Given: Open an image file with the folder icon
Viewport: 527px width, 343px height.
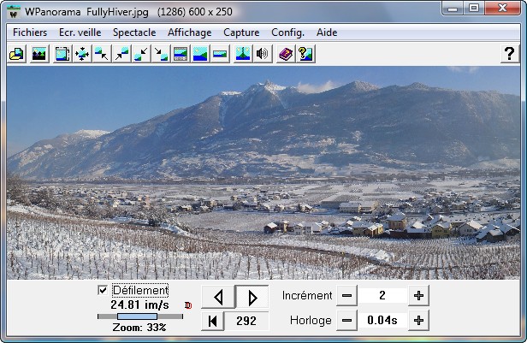Looking at the screenshot, I should [x=16, y=54].
